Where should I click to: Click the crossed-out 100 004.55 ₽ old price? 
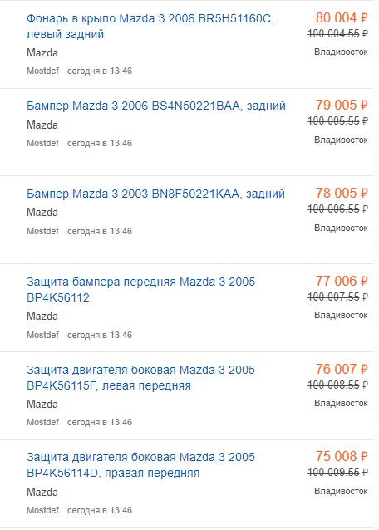tap(337, 33)
